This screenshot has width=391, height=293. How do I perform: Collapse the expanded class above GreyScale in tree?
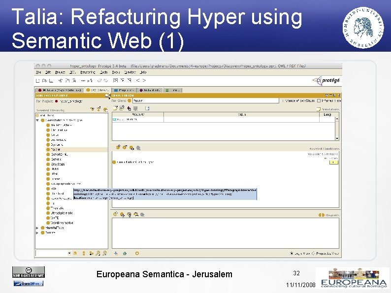coord(37,120)
